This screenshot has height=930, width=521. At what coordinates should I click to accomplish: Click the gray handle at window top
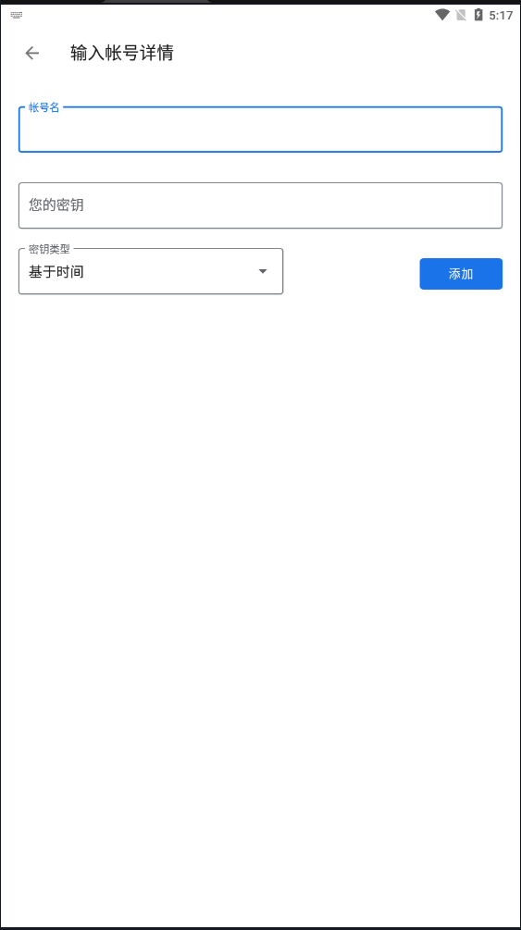pyautogui.click(x=156, y=2)
